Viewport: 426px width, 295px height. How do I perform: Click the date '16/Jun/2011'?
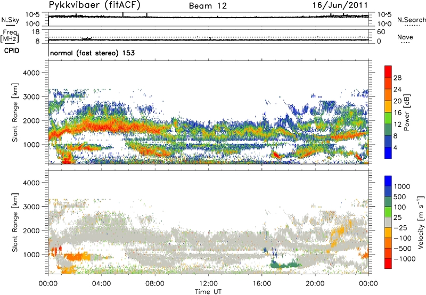coord(340,5)
